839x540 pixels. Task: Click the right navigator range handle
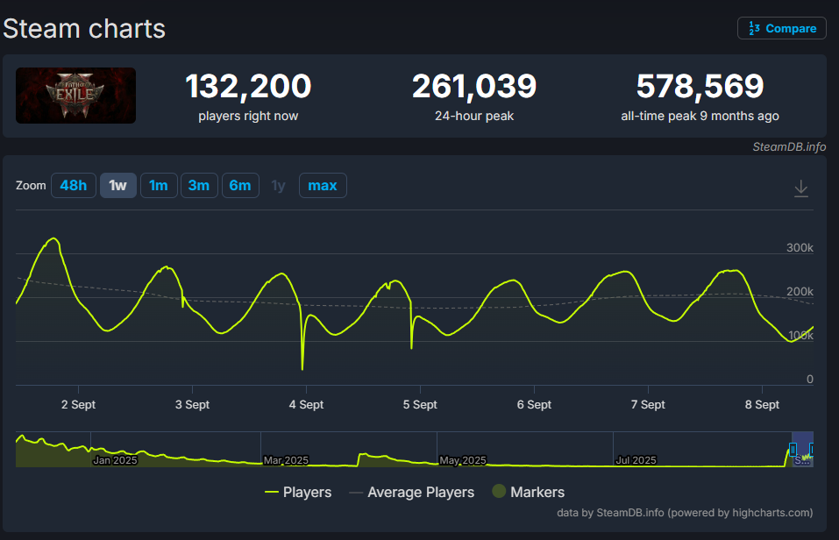pos(812,450)
